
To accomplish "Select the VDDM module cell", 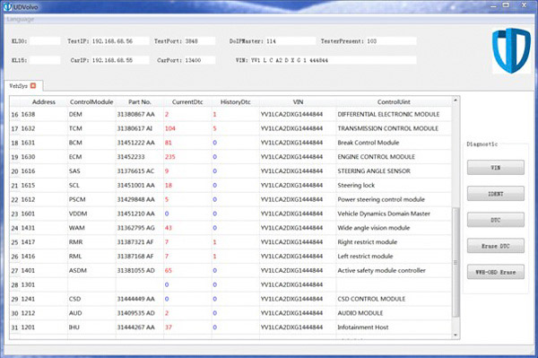I will coord(91,214).
